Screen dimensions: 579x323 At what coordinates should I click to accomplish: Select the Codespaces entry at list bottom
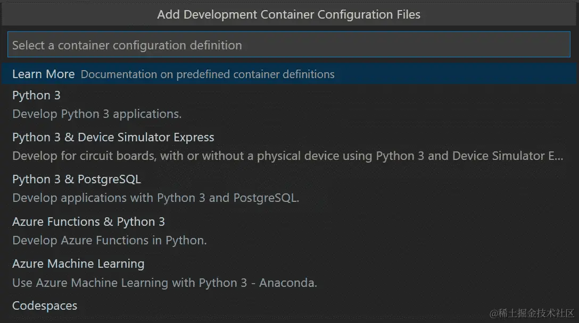pyautogui.click(x=45, y=305)
